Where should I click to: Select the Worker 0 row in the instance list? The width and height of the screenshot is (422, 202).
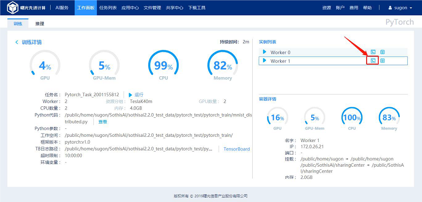[333, 52]
